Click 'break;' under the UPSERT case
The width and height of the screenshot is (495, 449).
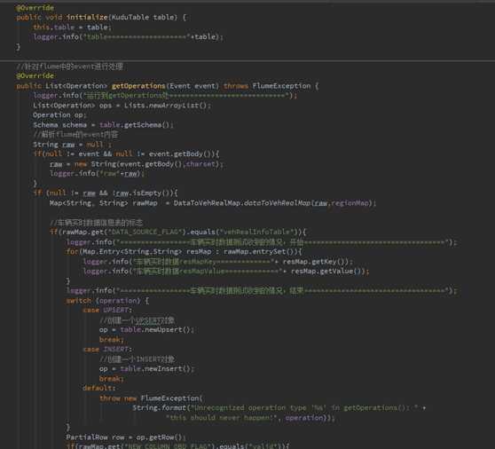pyautogui.click(x=112, y=340)
